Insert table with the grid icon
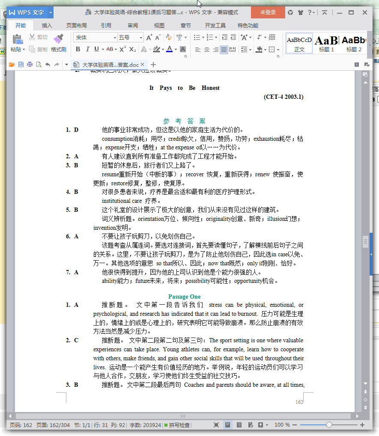379x436 pixels. click(272, 37)
